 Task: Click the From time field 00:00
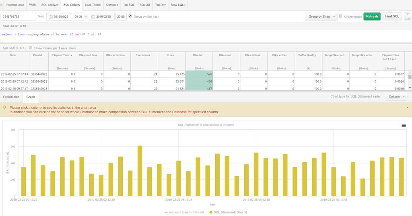[x=78, y=16]
